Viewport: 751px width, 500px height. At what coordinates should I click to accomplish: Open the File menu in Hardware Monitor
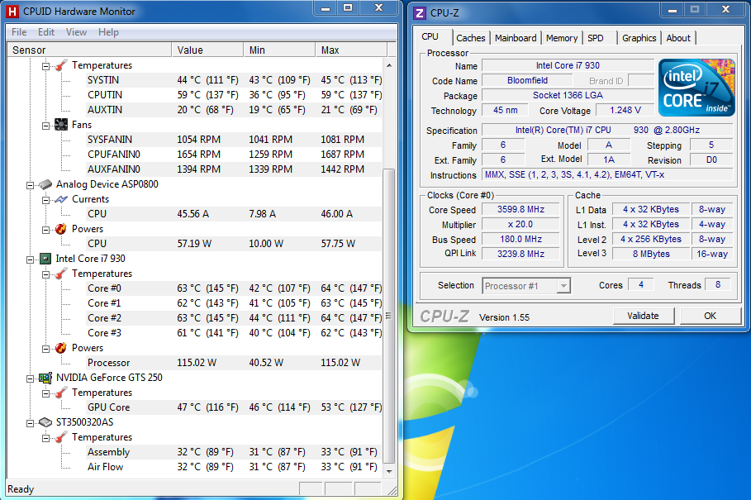(x=19, y=32)
